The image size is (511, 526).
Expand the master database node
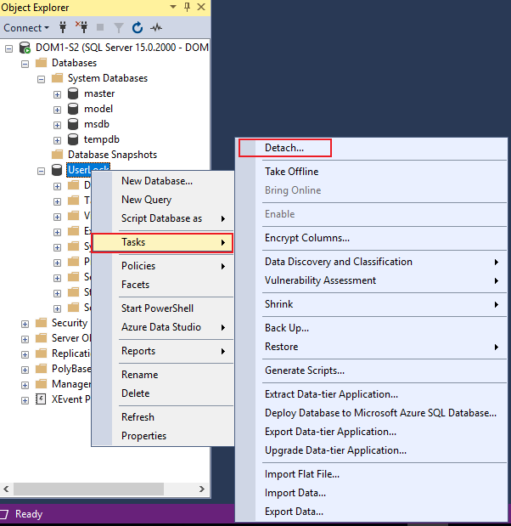click(58, 94)
